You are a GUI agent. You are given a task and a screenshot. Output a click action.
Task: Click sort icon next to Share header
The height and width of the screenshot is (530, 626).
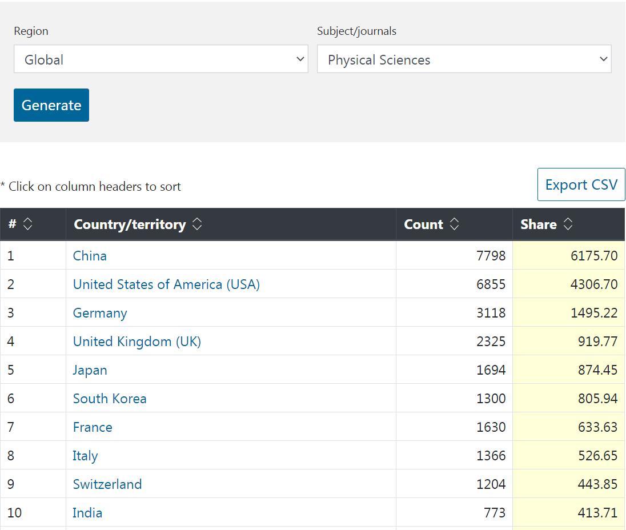coord(568,225)
